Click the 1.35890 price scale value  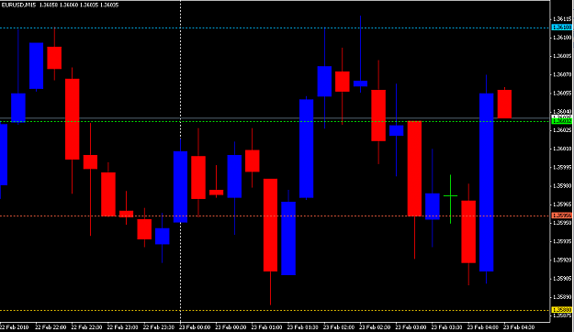point(563,297)
